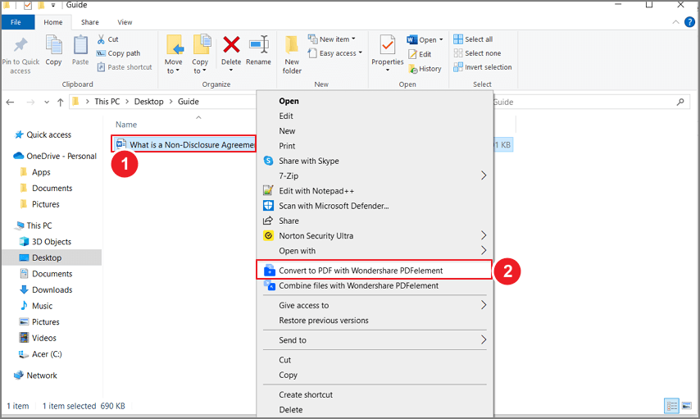Expand the Send to submenu
Viewport: 700px width, 419px height.
click(484, 340)
